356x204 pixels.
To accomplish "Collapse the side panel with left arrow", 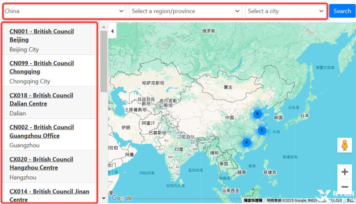I will [112, 31].
